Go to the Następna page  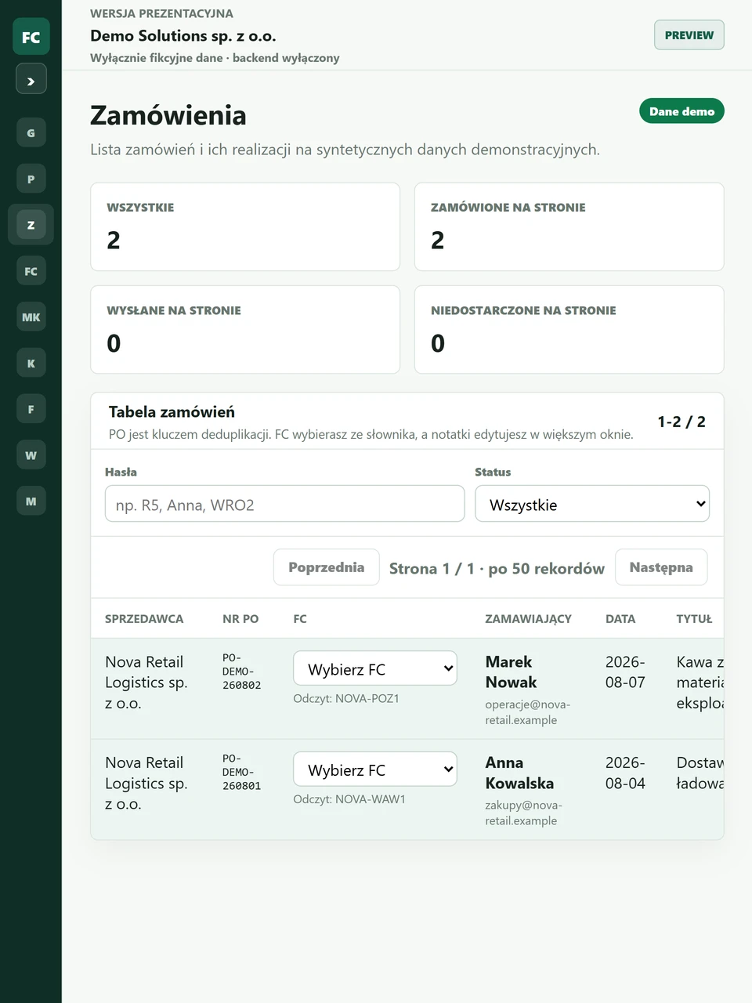point(661,567)
